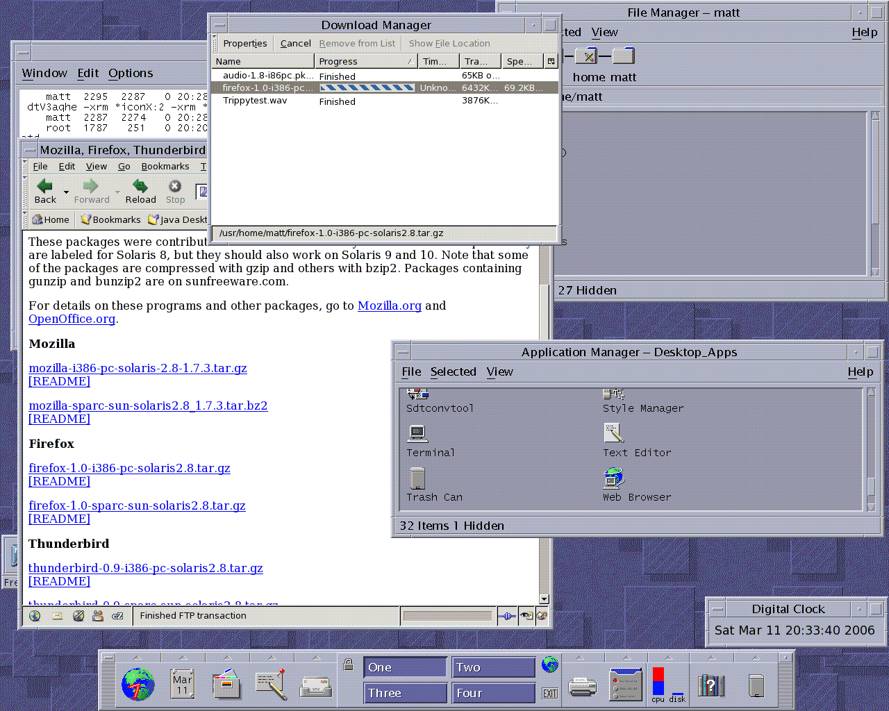The image size is (889, 711).
Task: Switch to workspace Two
Action: [x=493, y=667]
